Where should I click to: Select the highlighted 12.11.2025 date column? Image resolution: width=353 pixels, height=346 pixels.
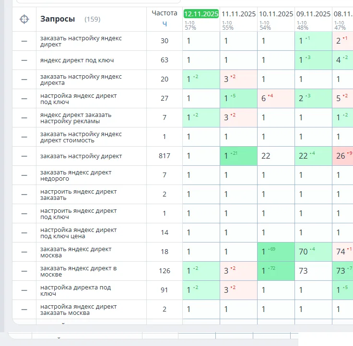pyautogui.click(x=201, y=14)
